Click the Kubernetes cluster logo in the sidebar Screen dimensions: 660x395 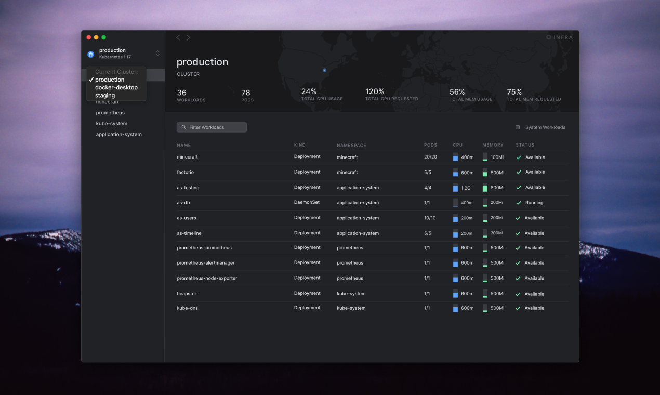tap(90, 53)
